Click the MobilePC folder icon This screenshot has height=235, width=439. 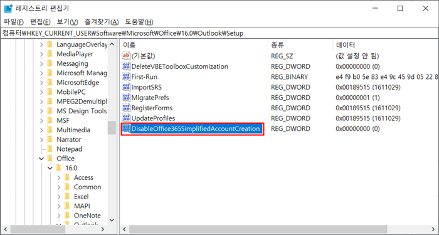click(50, 92)
